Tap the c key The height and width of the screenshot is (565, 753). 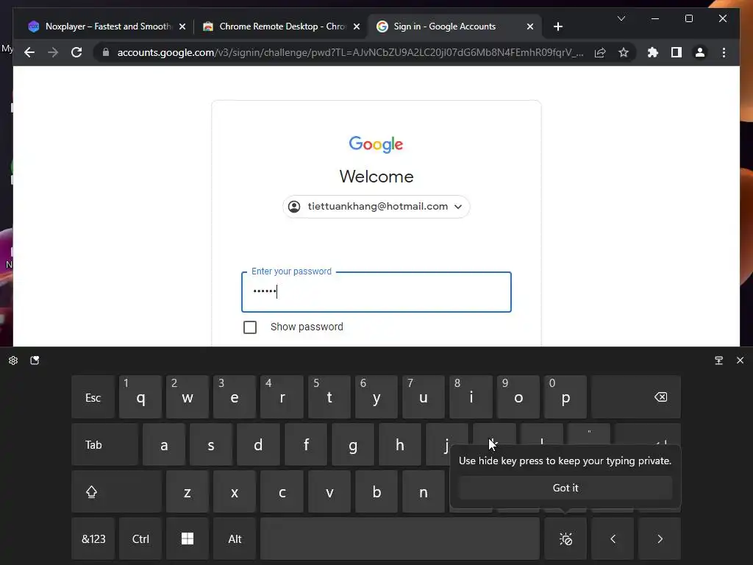pyautogui.click(x=282, y=491)
